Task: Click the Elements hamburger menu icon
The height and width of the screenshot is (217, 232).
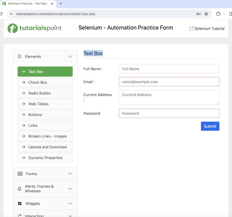Action: (19, 56)
